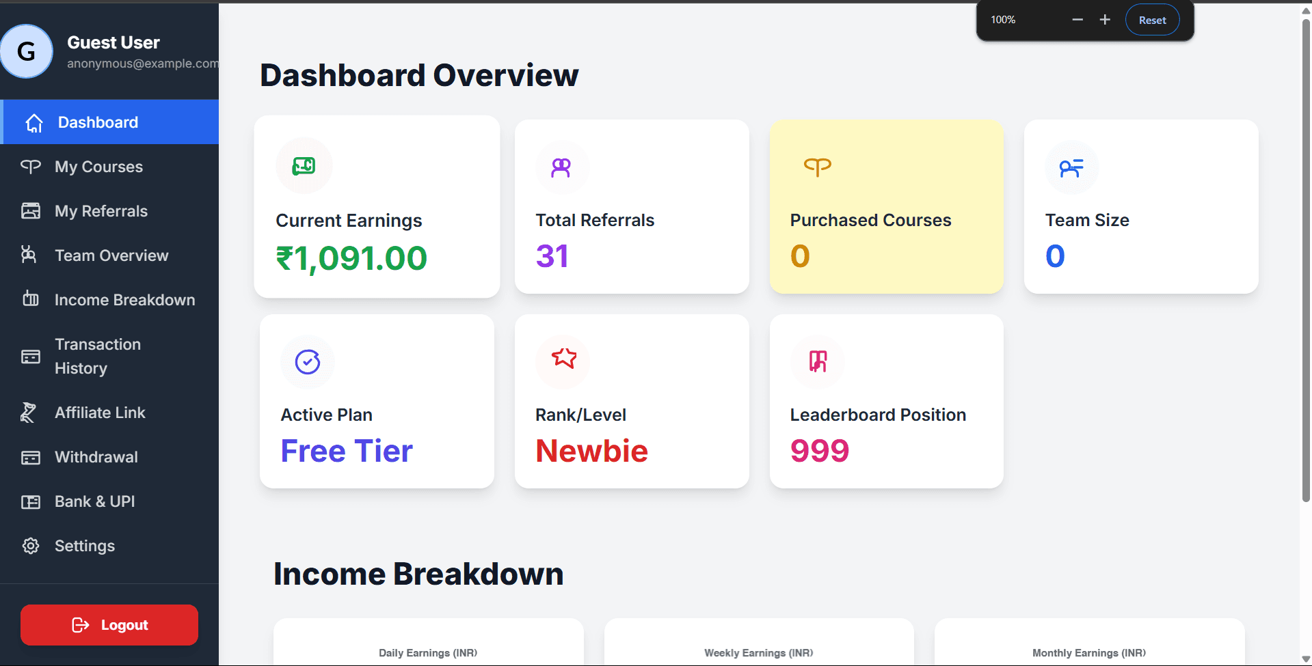Image resolution: width=1312 pixels, height=666 pixels.
Task: Open Settings via the gear icon
Action: (31, 545)
